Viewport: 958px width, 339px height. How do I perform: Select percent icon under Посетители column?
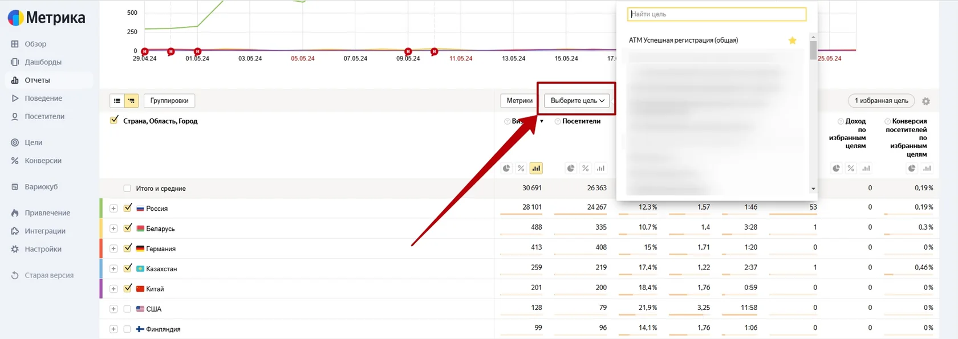click(585, 168)
